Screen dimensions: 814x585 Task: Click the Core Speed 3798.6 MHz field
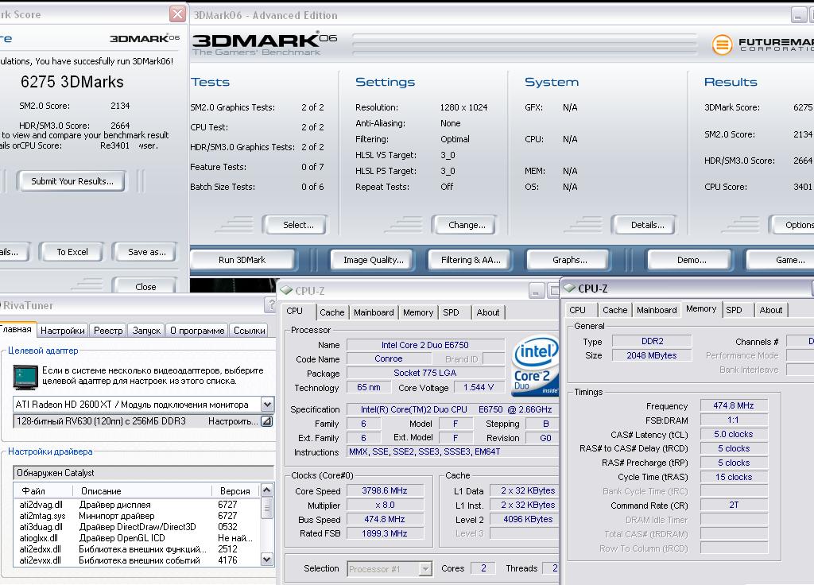[386, 490]
